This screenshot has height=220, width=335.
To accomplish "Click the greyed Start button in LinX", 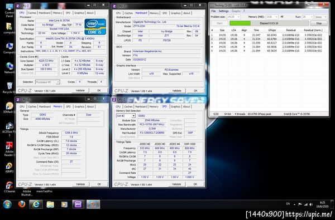I will [219, 23].
